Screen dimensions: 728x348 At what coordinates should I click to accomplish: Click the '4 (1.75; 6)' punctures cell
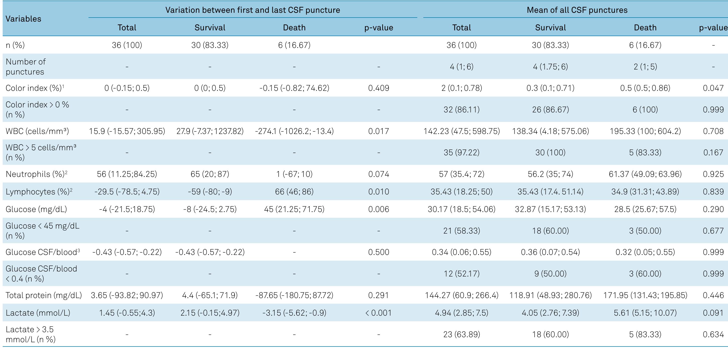(550, 67)
